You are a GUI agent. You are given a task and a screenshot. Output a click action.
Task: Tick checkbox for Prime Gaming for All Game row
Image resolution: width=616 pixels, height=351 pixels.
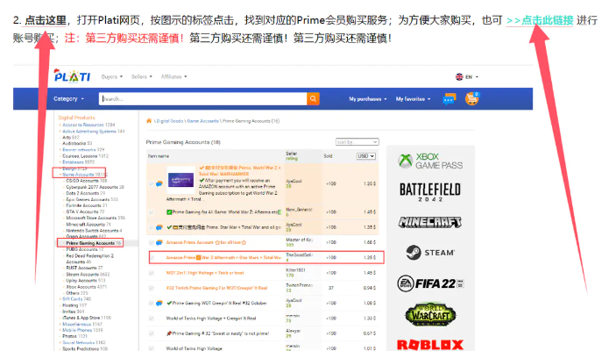152,212
